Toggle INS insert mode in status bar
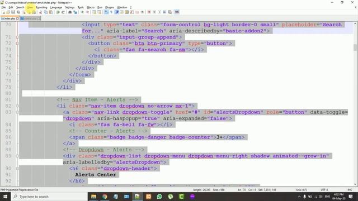Screen dimensions: 358x201 (x=350, y=190)
